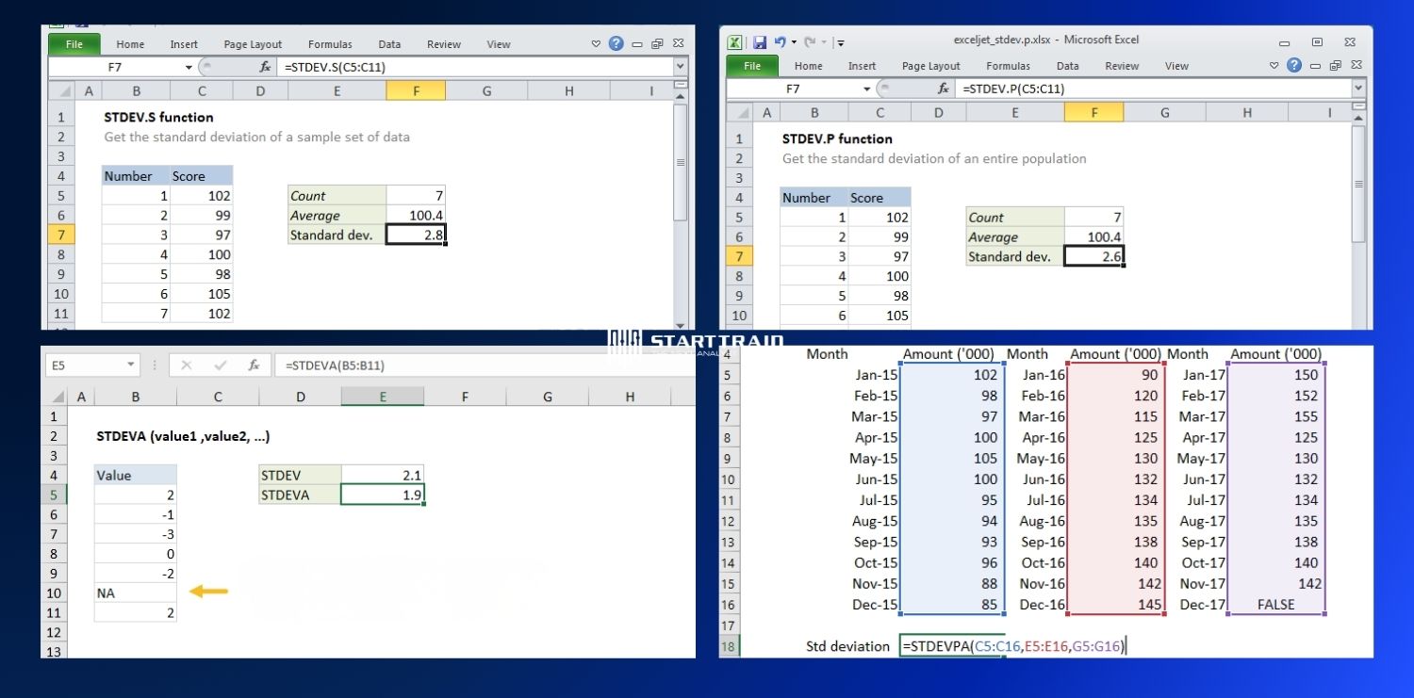This screenshot has width=1414, height=698.
Task: Confirm entry with the checkmark in STDEVA formula bar
Action: pos(220,365)
